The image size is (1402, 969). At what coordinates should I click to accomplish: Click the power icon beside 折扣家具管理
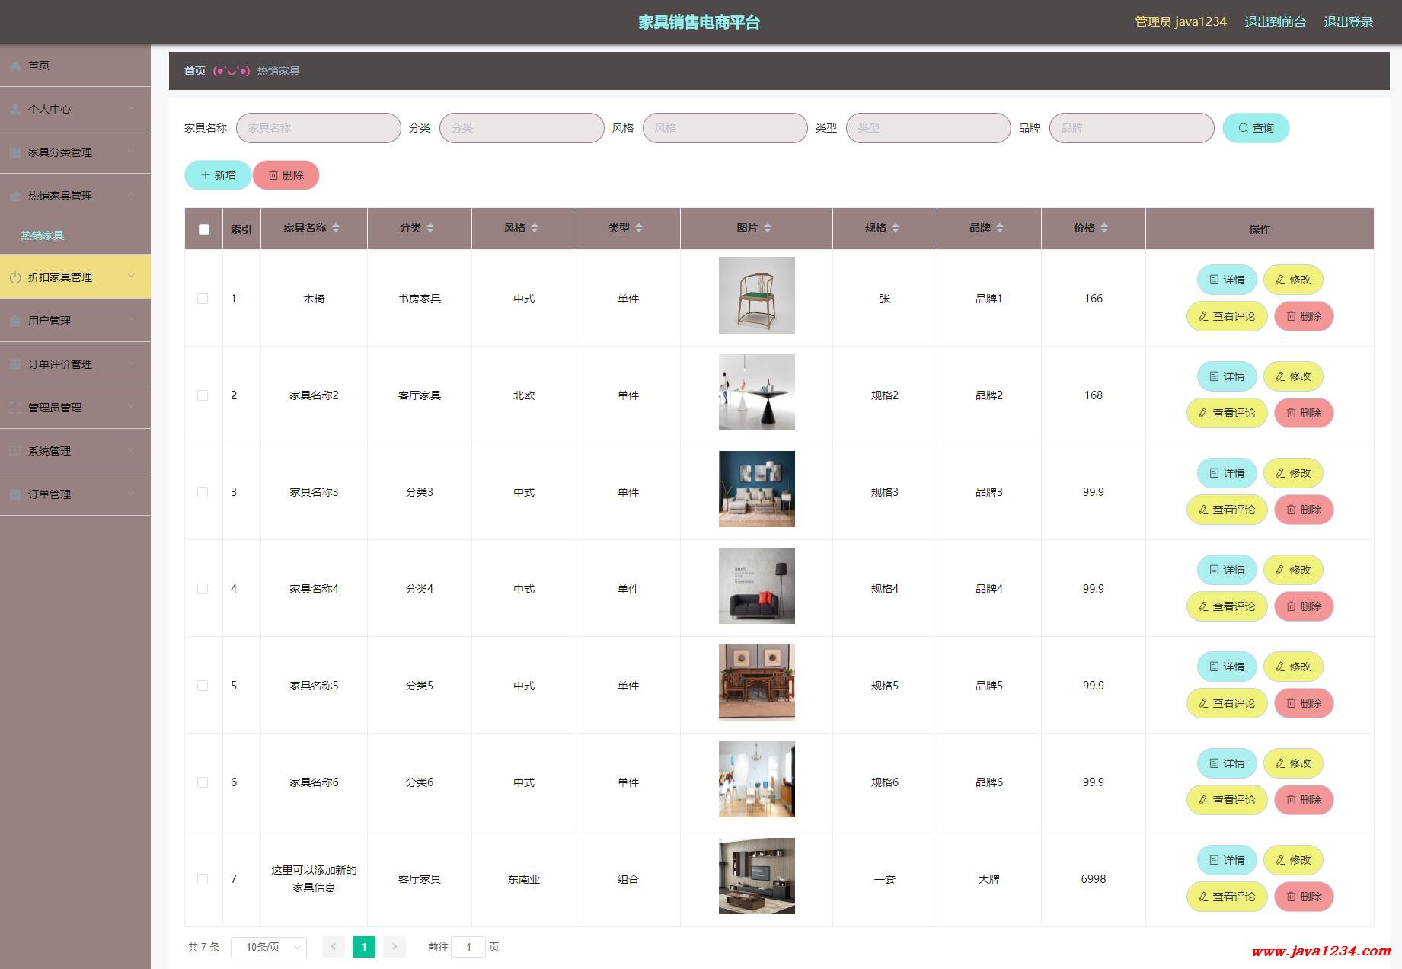coord(15,278)
